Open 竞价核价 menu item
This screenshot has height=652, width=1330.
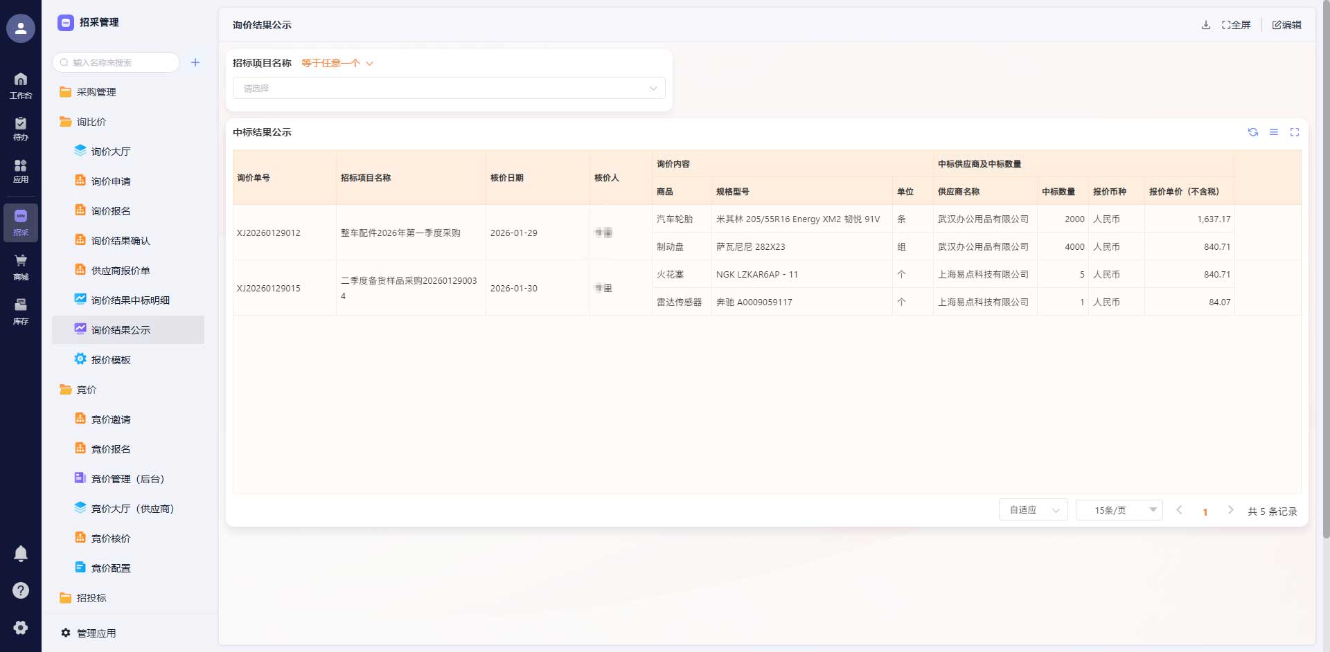click(128, 538)
